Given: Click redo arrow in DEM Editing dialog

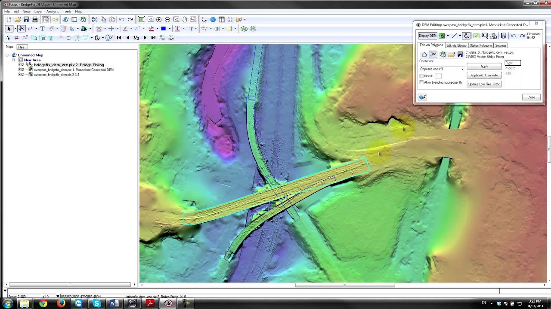Looking at the screenshot, I should pyautogui.click(x=522, y=36).
